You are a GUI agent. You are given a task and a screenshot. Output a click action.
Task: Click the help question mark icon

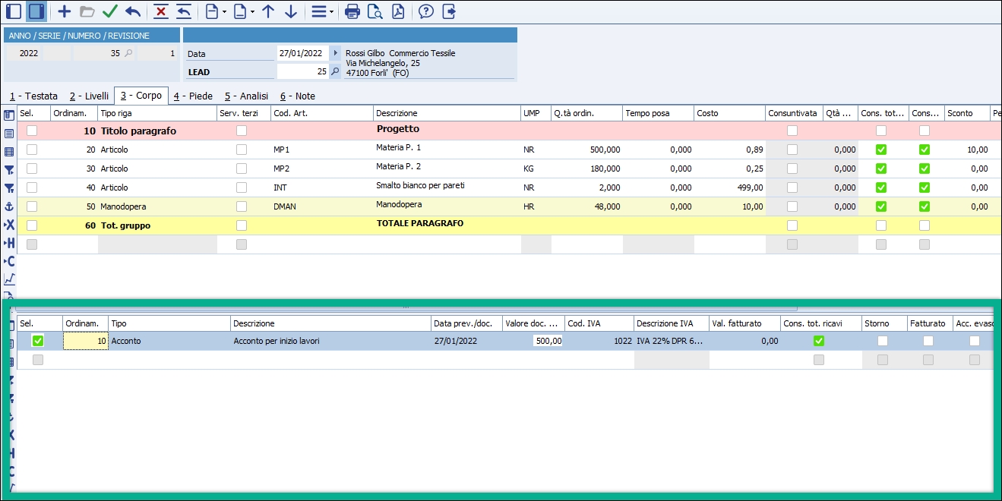tap(426, 11)
